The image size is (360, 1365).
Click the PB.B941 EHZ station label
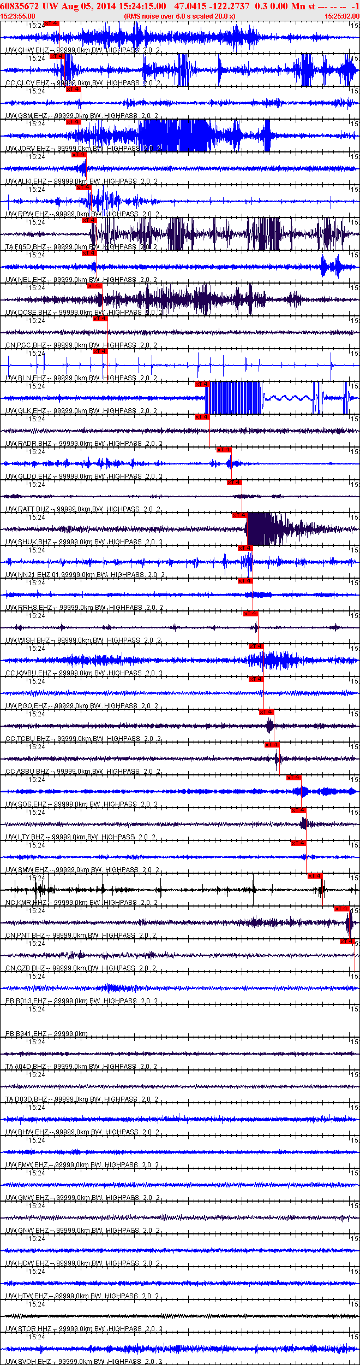(x=26, y=1034)
